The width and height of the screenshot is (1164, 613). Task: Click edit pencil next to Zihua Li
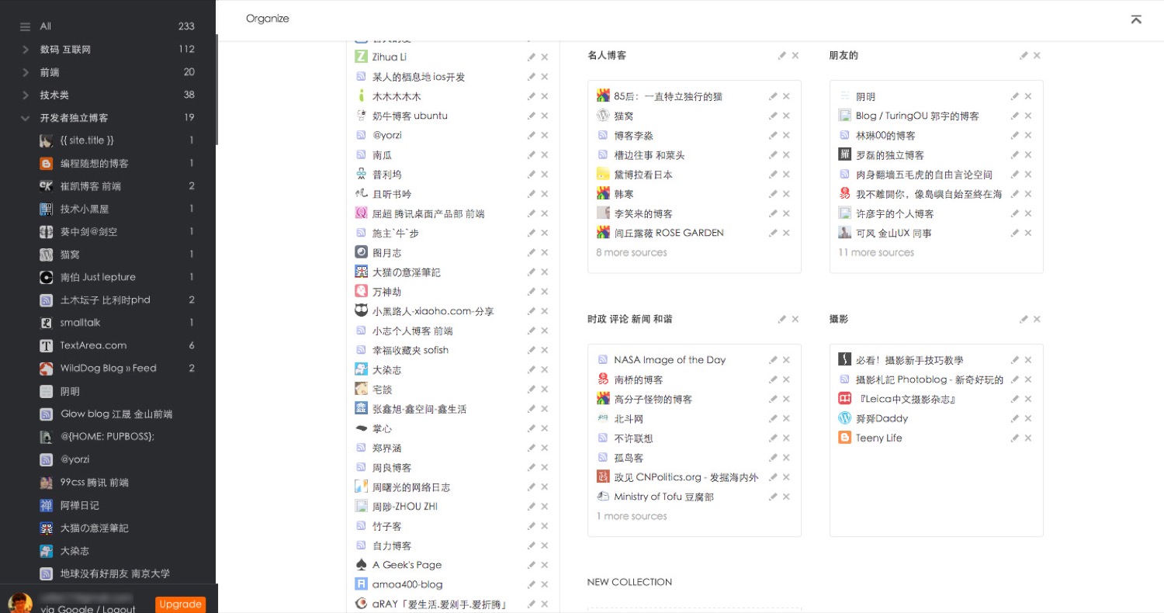tap(532, 57)
